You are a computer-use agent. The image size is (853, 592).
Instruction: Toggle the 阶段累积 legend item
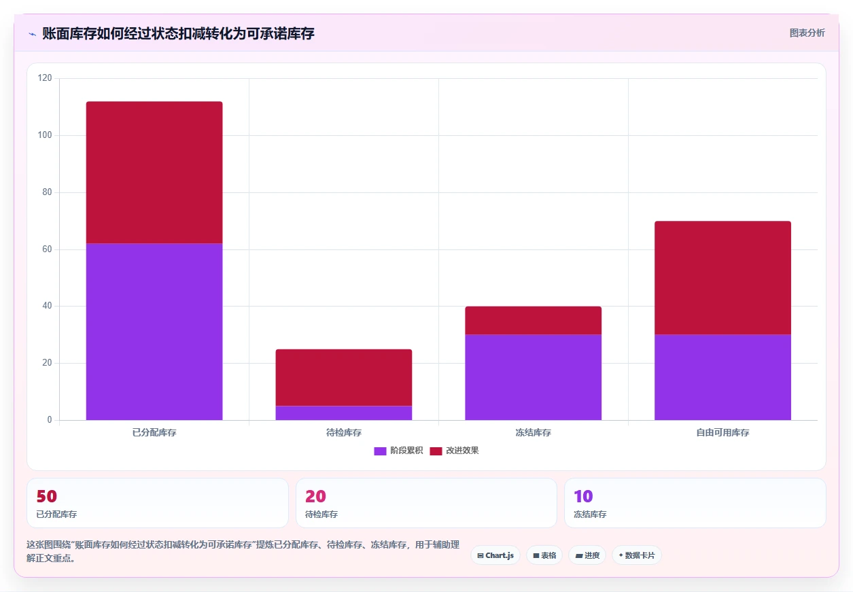coord(398,451)
